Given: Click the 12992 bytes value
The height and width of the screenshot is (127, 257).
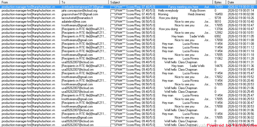Looking at the screenshot, I should [x=218, y=33].
